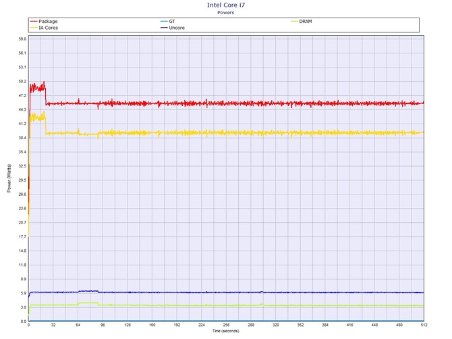Click the Uncore legend entry
The height and width of the screenshot is (339, 452).
(173, 28)
